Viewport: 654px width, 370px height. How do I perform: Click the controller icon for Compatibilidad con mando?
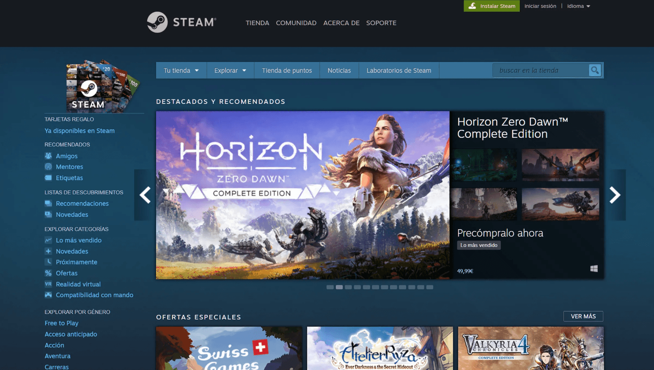(48, 295)
